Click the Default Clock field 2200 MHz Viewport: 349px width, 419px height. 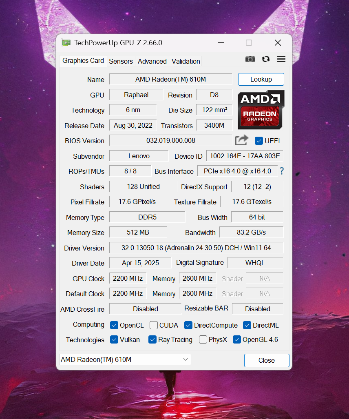[x=128, y=294]
